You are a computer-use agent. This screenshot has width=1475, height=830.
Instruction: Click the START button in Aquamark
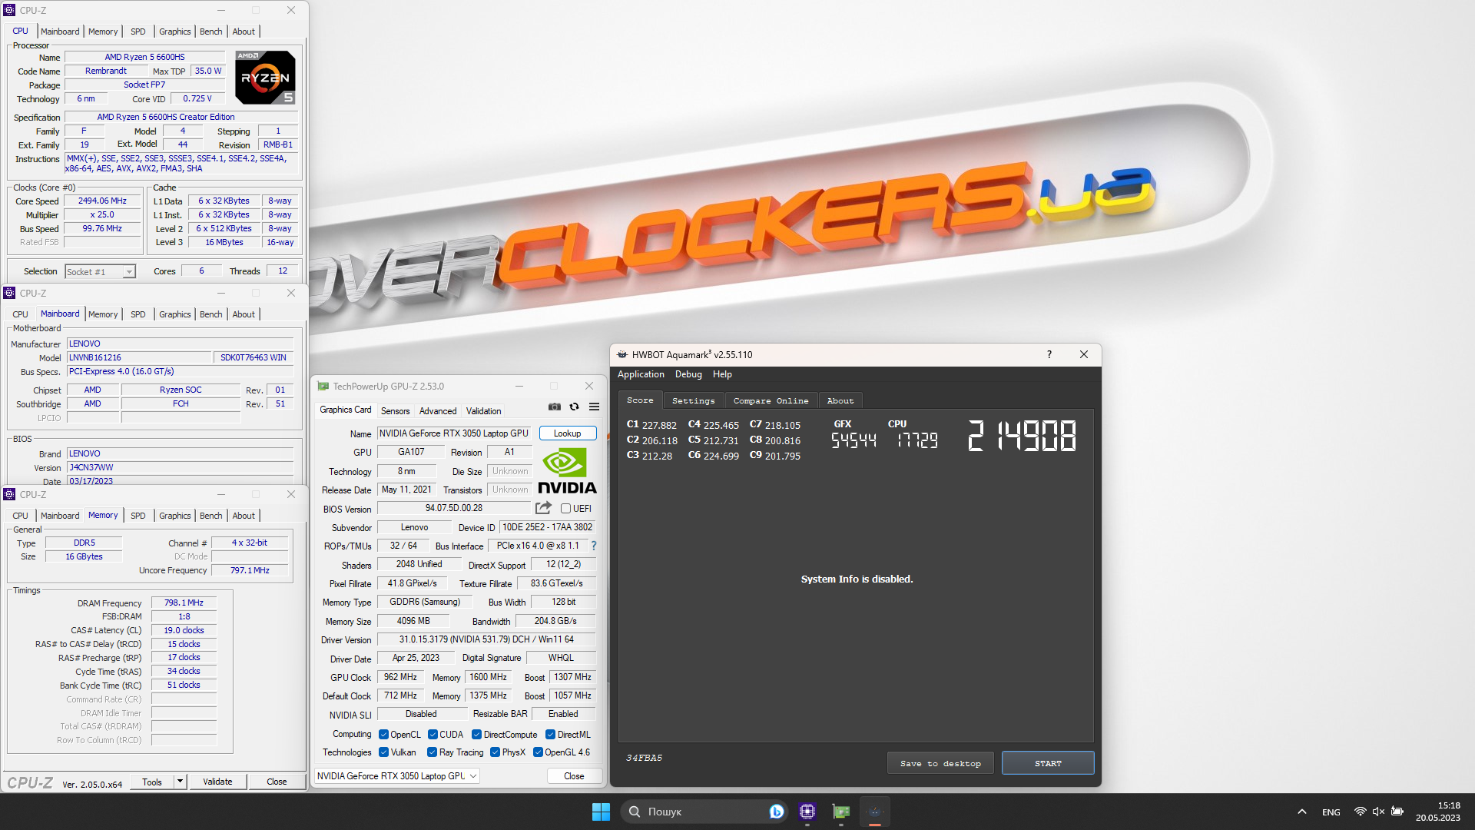click(1048, 763)
